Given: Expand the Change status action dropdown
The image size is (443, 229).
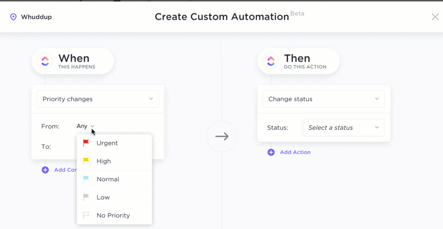Looking at the screenshot, I should 323,99.
